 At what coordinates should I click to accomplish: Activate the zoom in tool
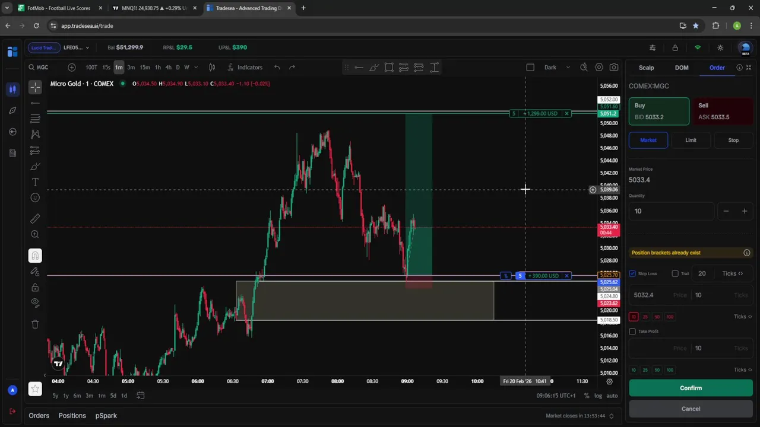point(35,235)
